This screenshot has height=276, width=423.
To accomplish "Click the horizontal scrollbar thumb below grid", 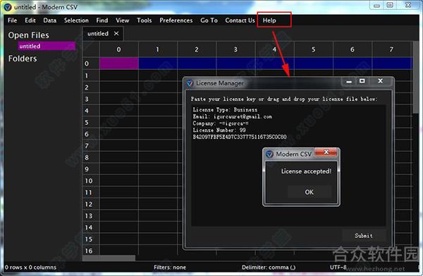I will click(109, 258).
